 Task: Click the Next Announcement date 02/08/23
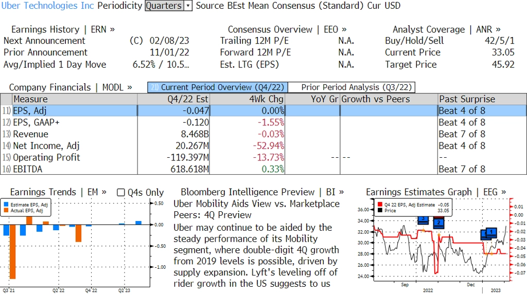point(169,41)
